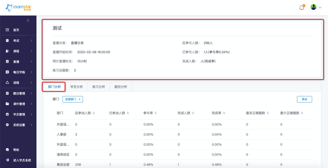Open account menu chevron beside avatar

(x=320, y=7)
